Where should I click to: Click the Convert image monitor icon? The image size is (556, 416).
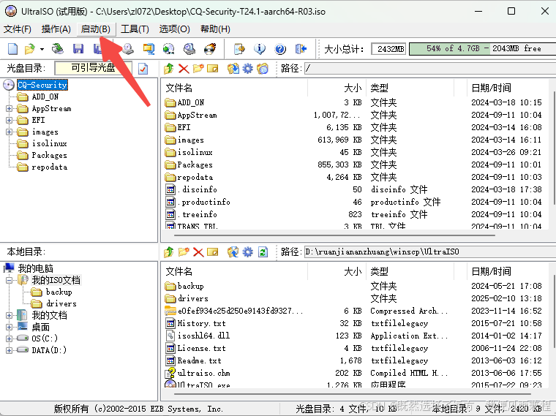click(x=149, y=49)
